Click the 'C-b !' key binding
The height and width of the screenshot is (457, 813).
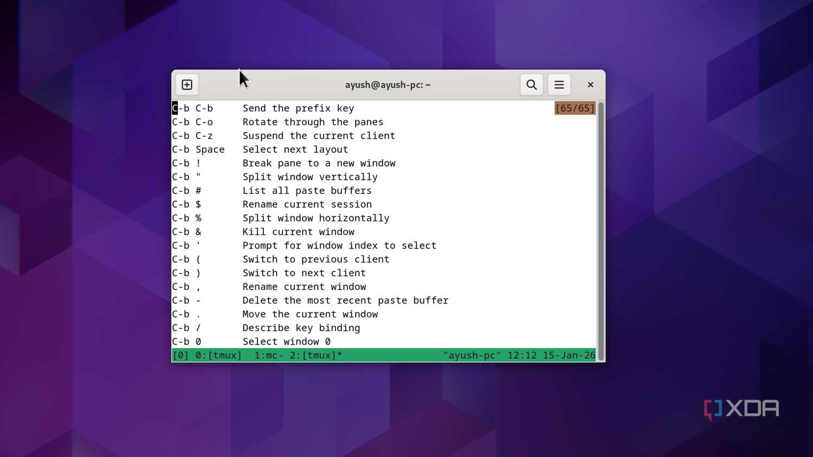click(186, 163)
